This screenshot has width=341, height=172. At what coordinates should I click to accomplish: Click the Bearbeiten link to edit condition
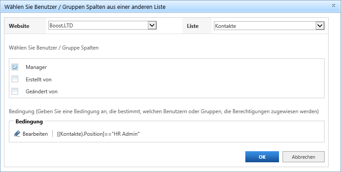[x=35, y=134]
